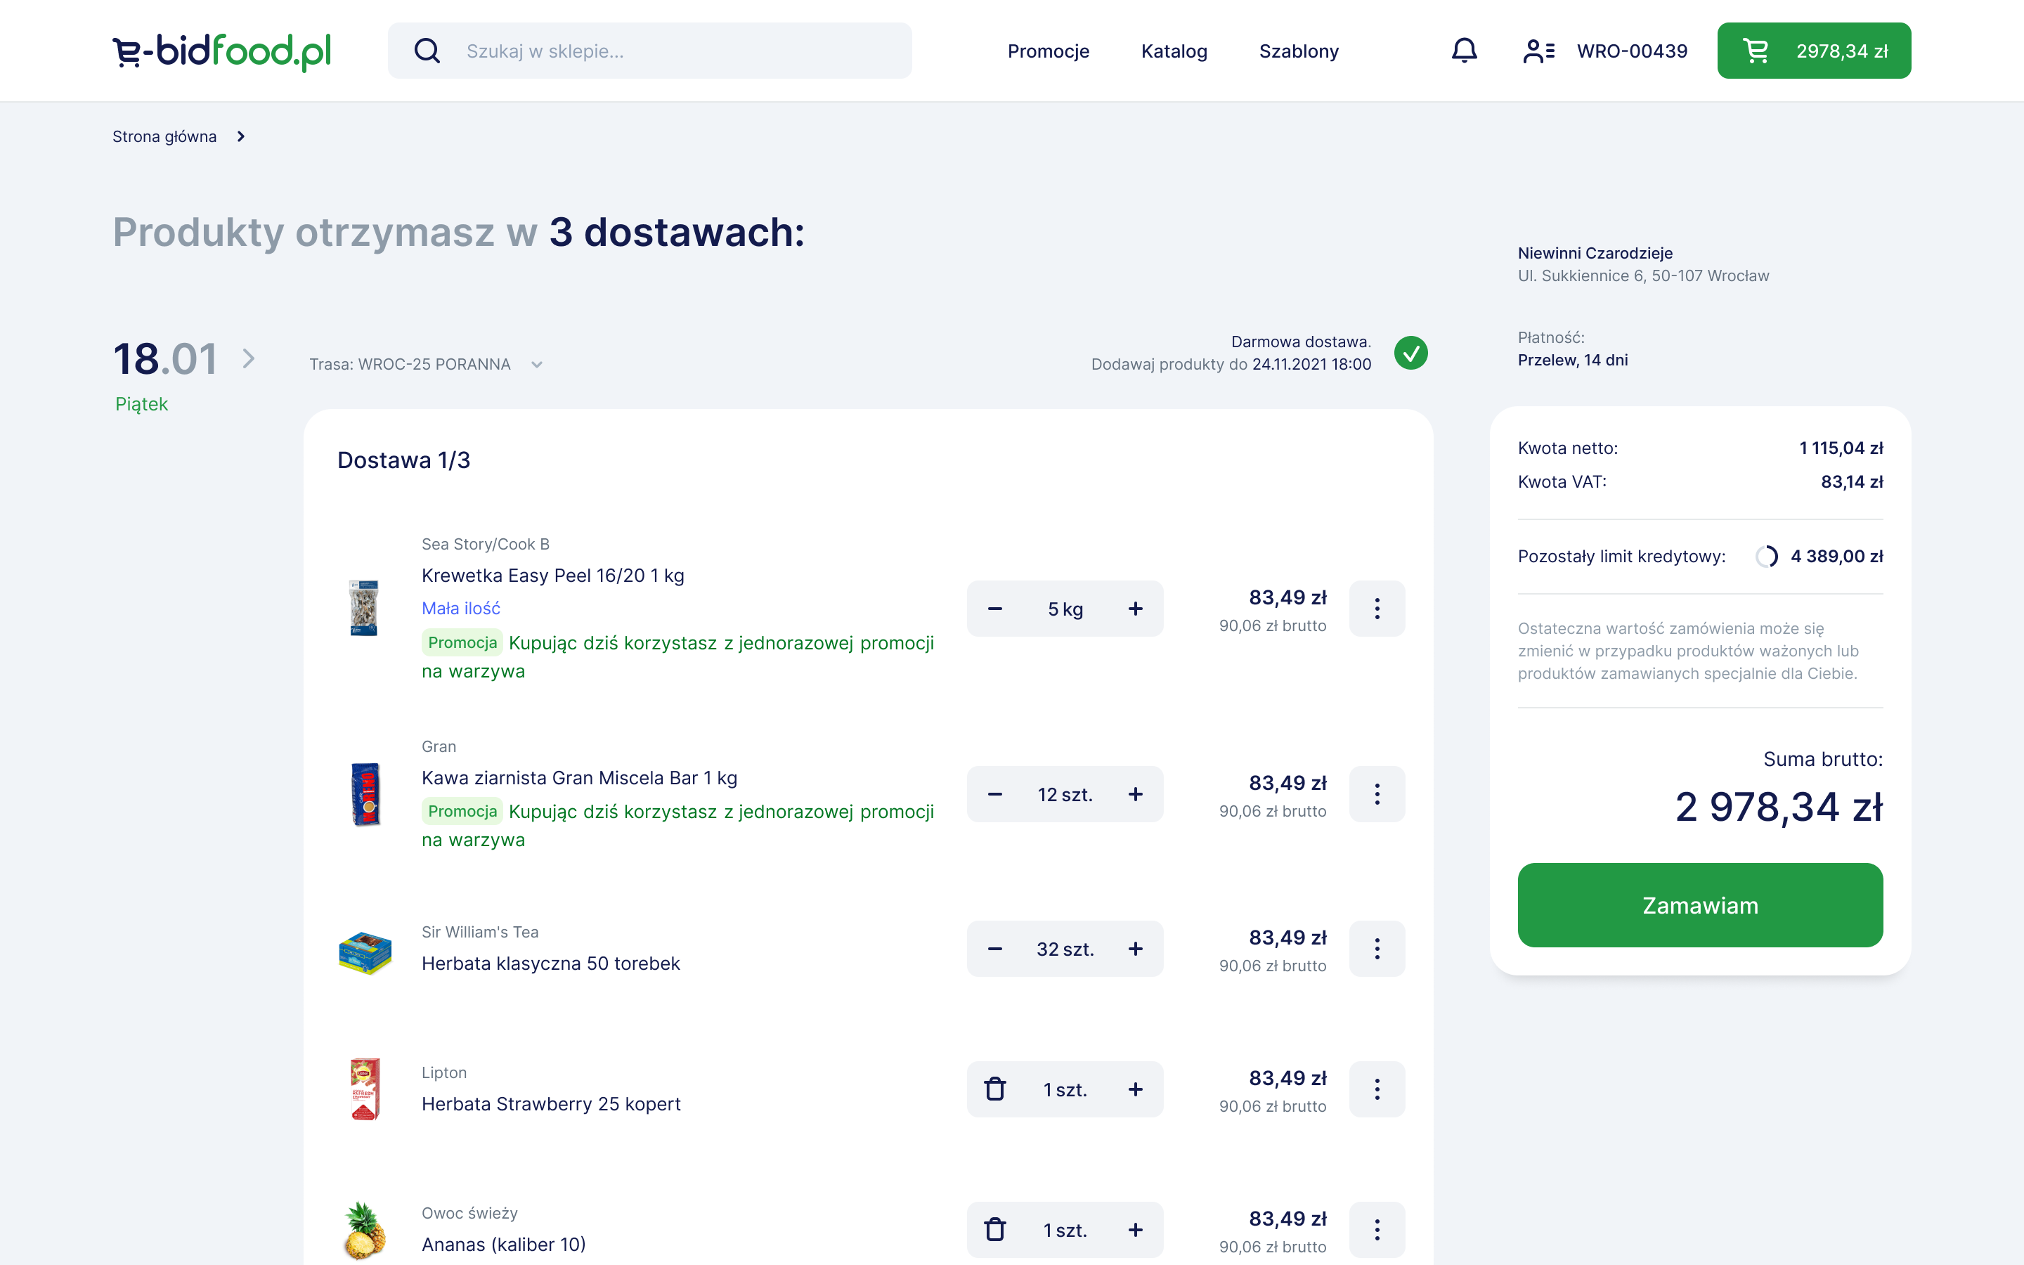
Task: Open account WRO-00439
Action: (1632, 51)
